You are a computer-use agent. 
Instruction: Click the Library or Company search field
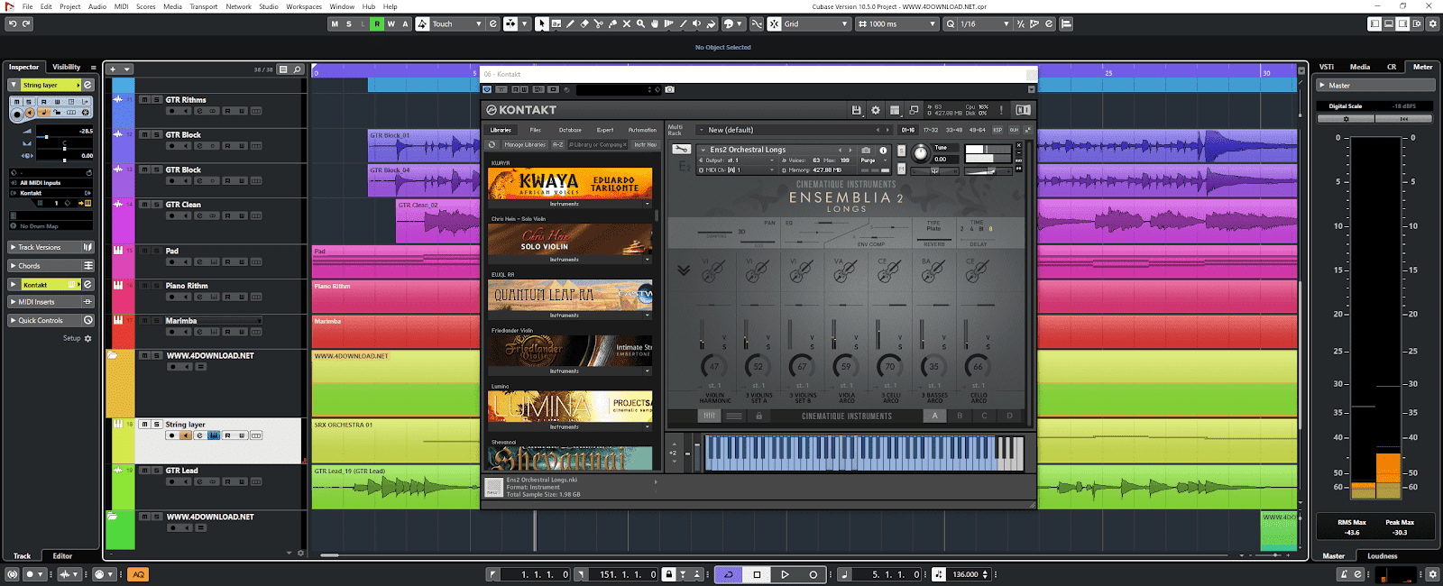[597, 144]
